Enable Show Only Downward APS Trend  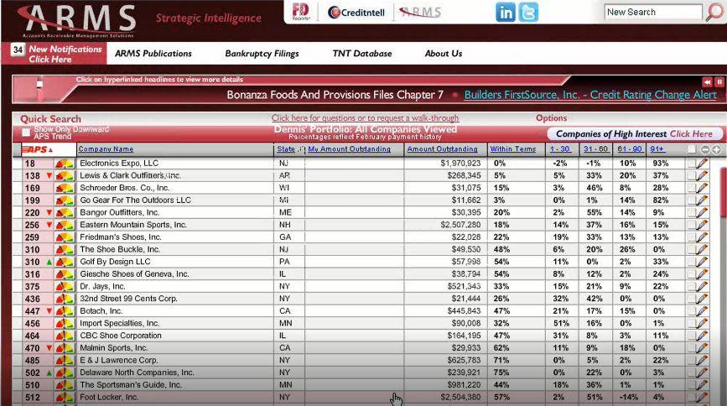point(26,133)
